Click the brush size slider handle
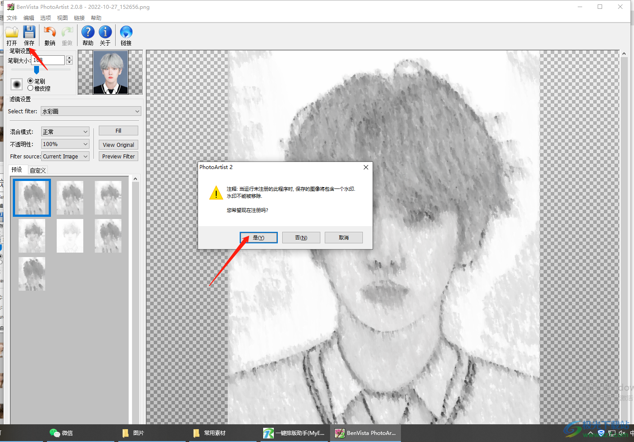 pyautogui.click(x=36, y=70)
